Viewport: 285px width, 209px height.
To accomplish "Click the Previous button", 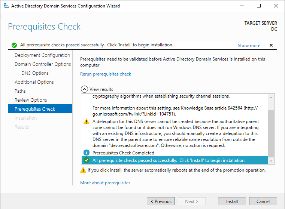I will click(161, 202).
